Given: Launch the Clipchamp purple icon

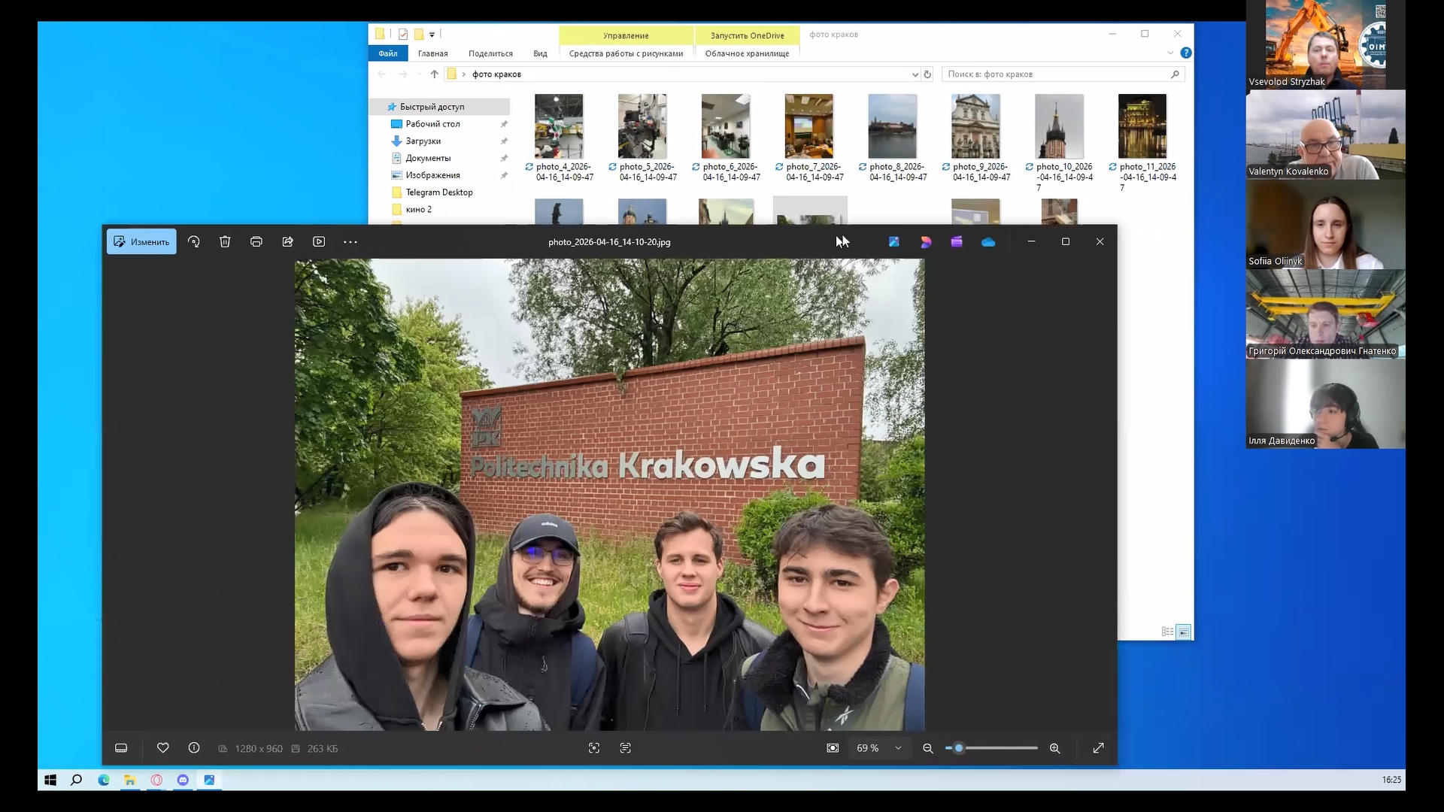Looking at the screenshot, I should [x=957, y=242].
